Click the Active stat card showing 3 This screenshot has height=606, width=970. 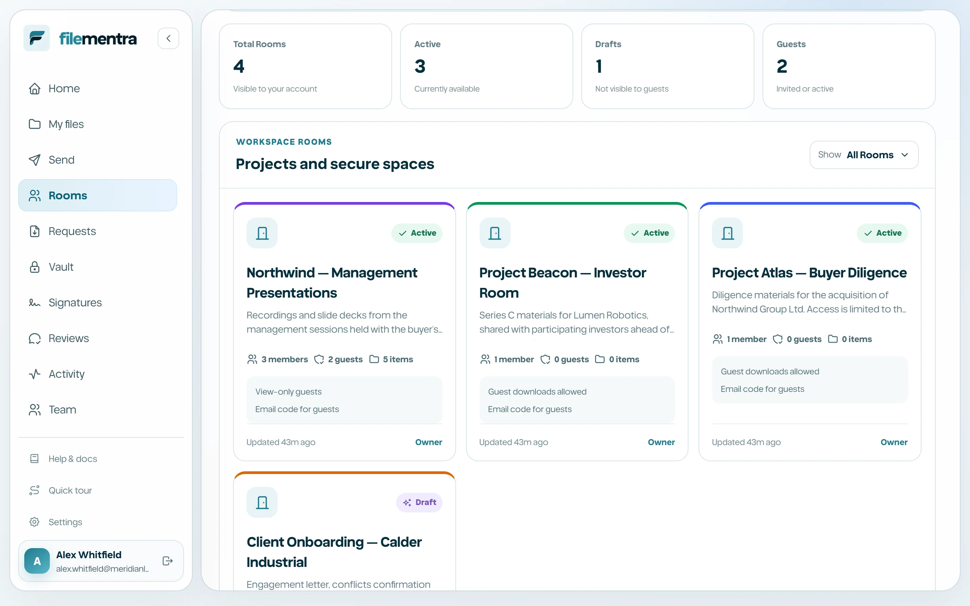pyautogui.click(x=487, y=66)
